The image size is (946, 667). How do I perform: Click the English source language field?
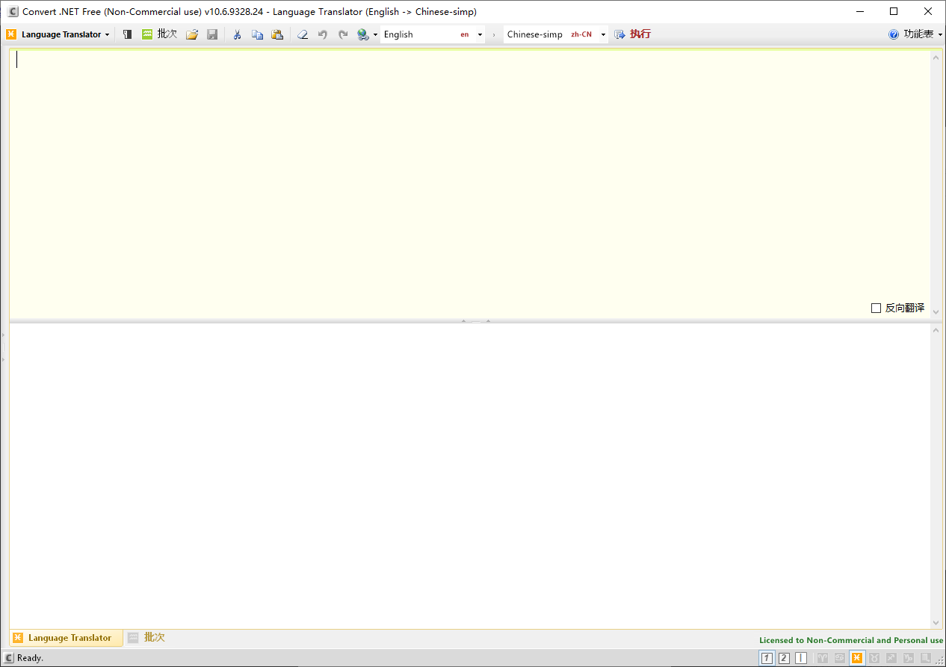click(x=433, y=34)
